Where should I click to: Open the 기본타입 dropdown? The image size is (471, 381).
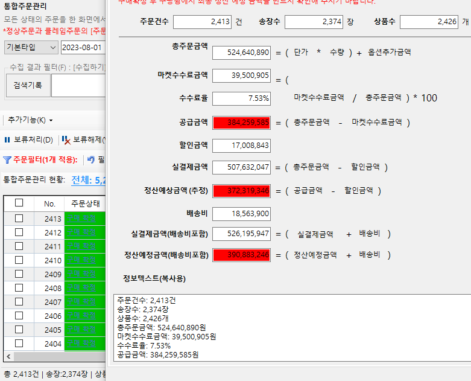click(30, 47)
